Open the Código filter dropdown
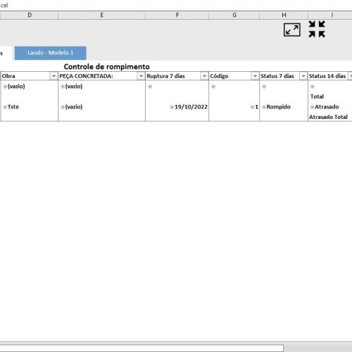 coord(255,76)
